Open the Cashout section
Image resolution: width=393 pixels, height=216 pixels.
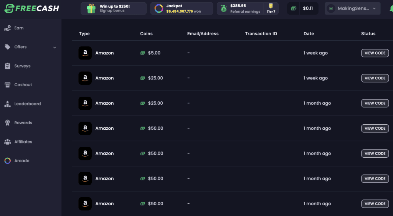[x=23, y=85]
